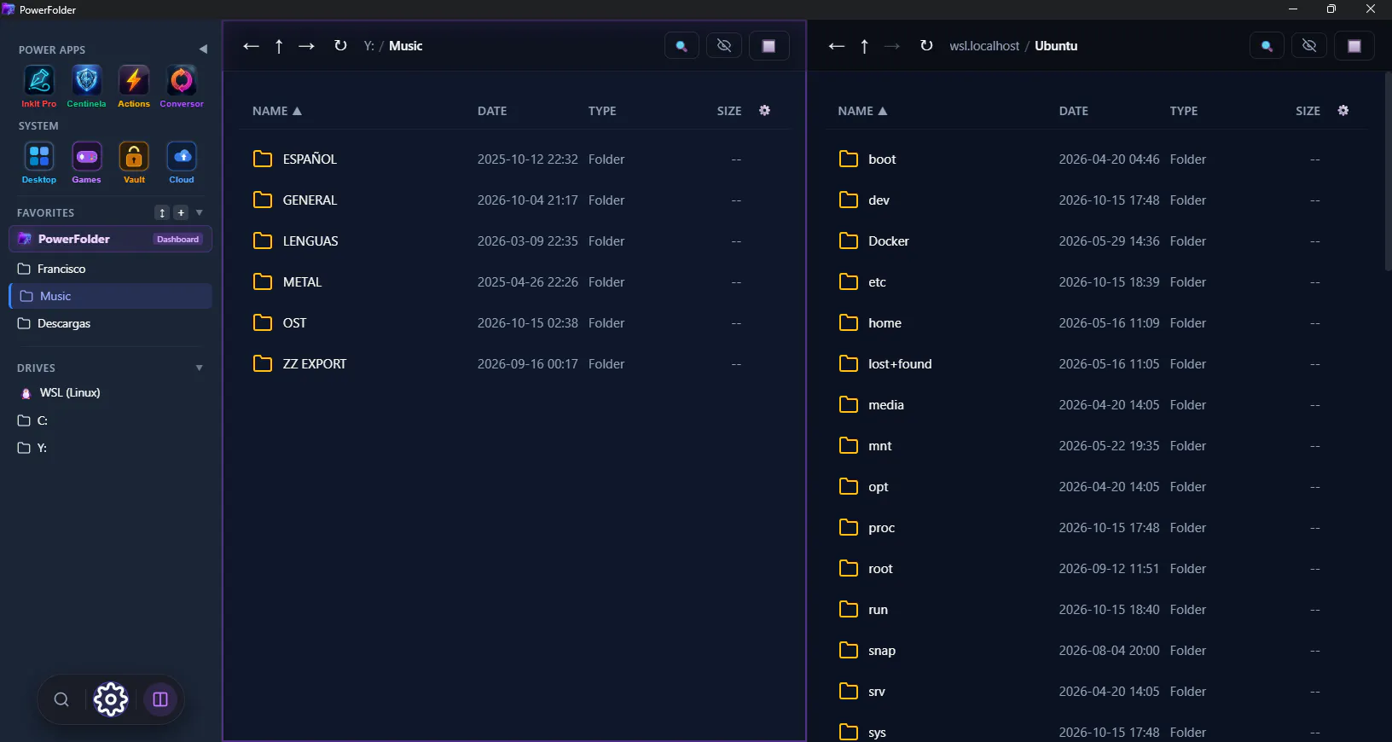Screen dimensions: 1392x742
Task: Sort the Ubuntu pane by Name
Action: [862, 111]
